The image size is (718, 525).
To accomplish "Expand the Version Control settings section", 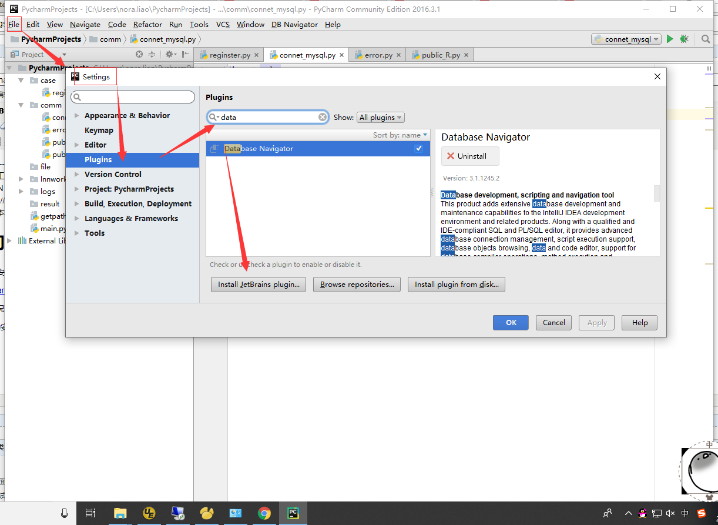I will pos(76,174).
